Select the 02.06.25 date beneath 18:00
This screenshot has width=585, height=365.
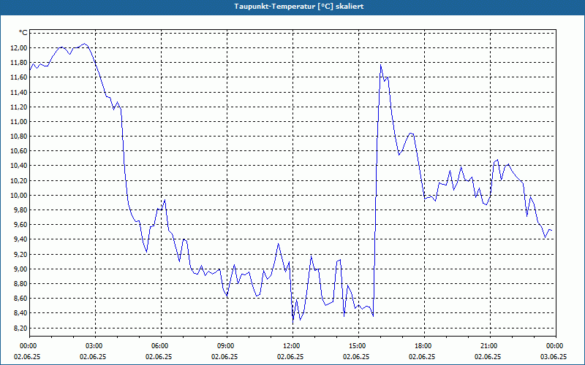(x=422, y=357)
